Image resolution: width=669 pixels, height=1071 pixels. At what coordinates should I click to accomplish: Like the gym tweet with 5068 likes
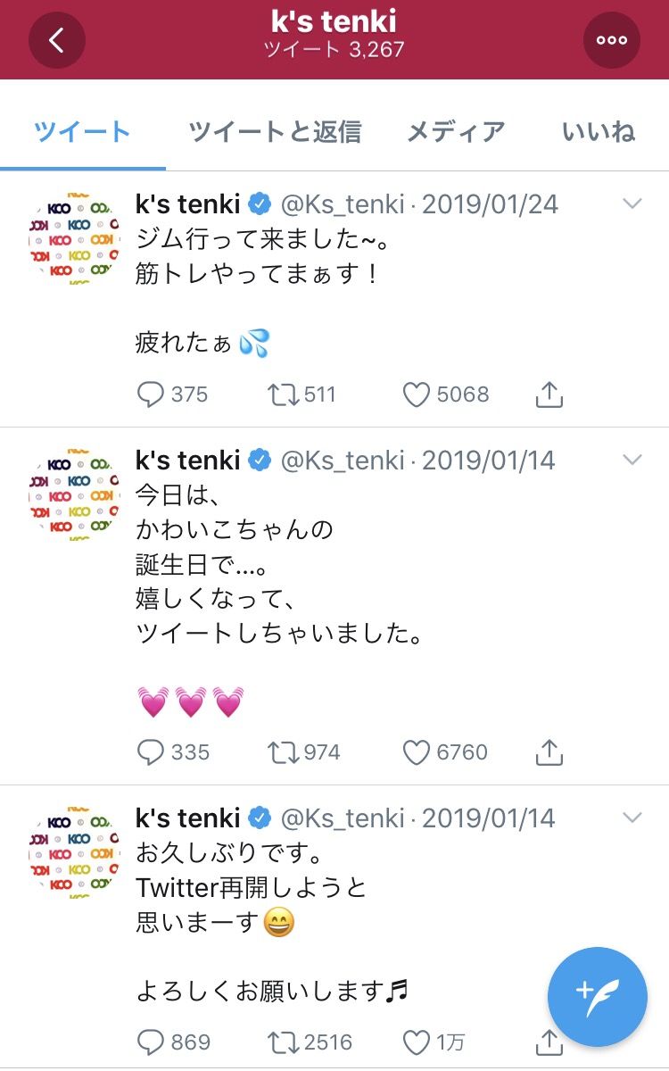pos(417,394)
